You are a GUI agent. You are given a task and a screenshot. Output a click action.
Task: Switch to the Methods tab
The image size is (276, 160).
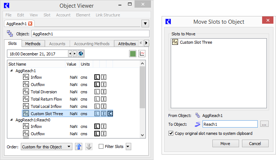(33, 44)
